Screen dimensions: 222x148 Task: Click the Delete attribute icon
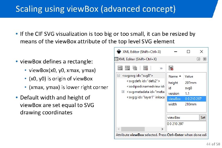pos(171,68)
